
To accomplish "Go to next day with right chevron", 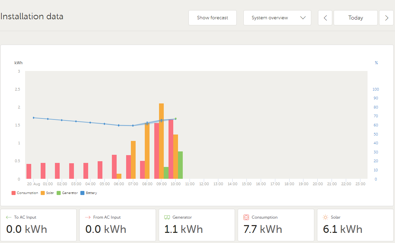I will pyautogui.click(x=386, y=18).
